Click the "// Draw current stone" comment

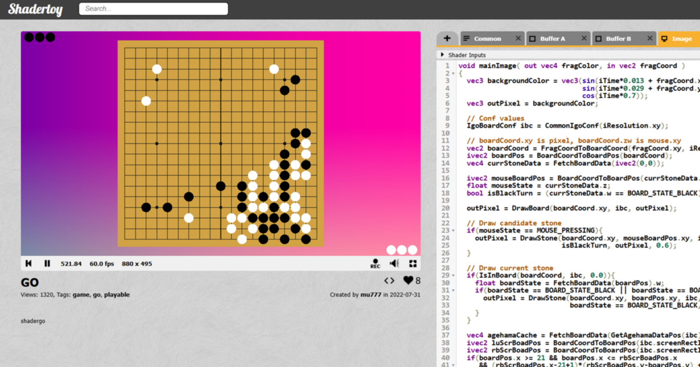pos(510,268)
